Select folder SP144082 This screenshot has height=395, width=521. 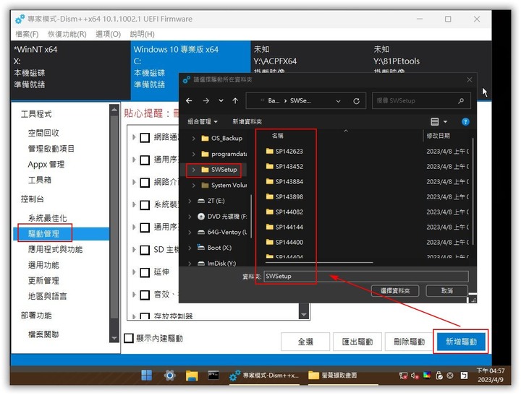point(285,212)
